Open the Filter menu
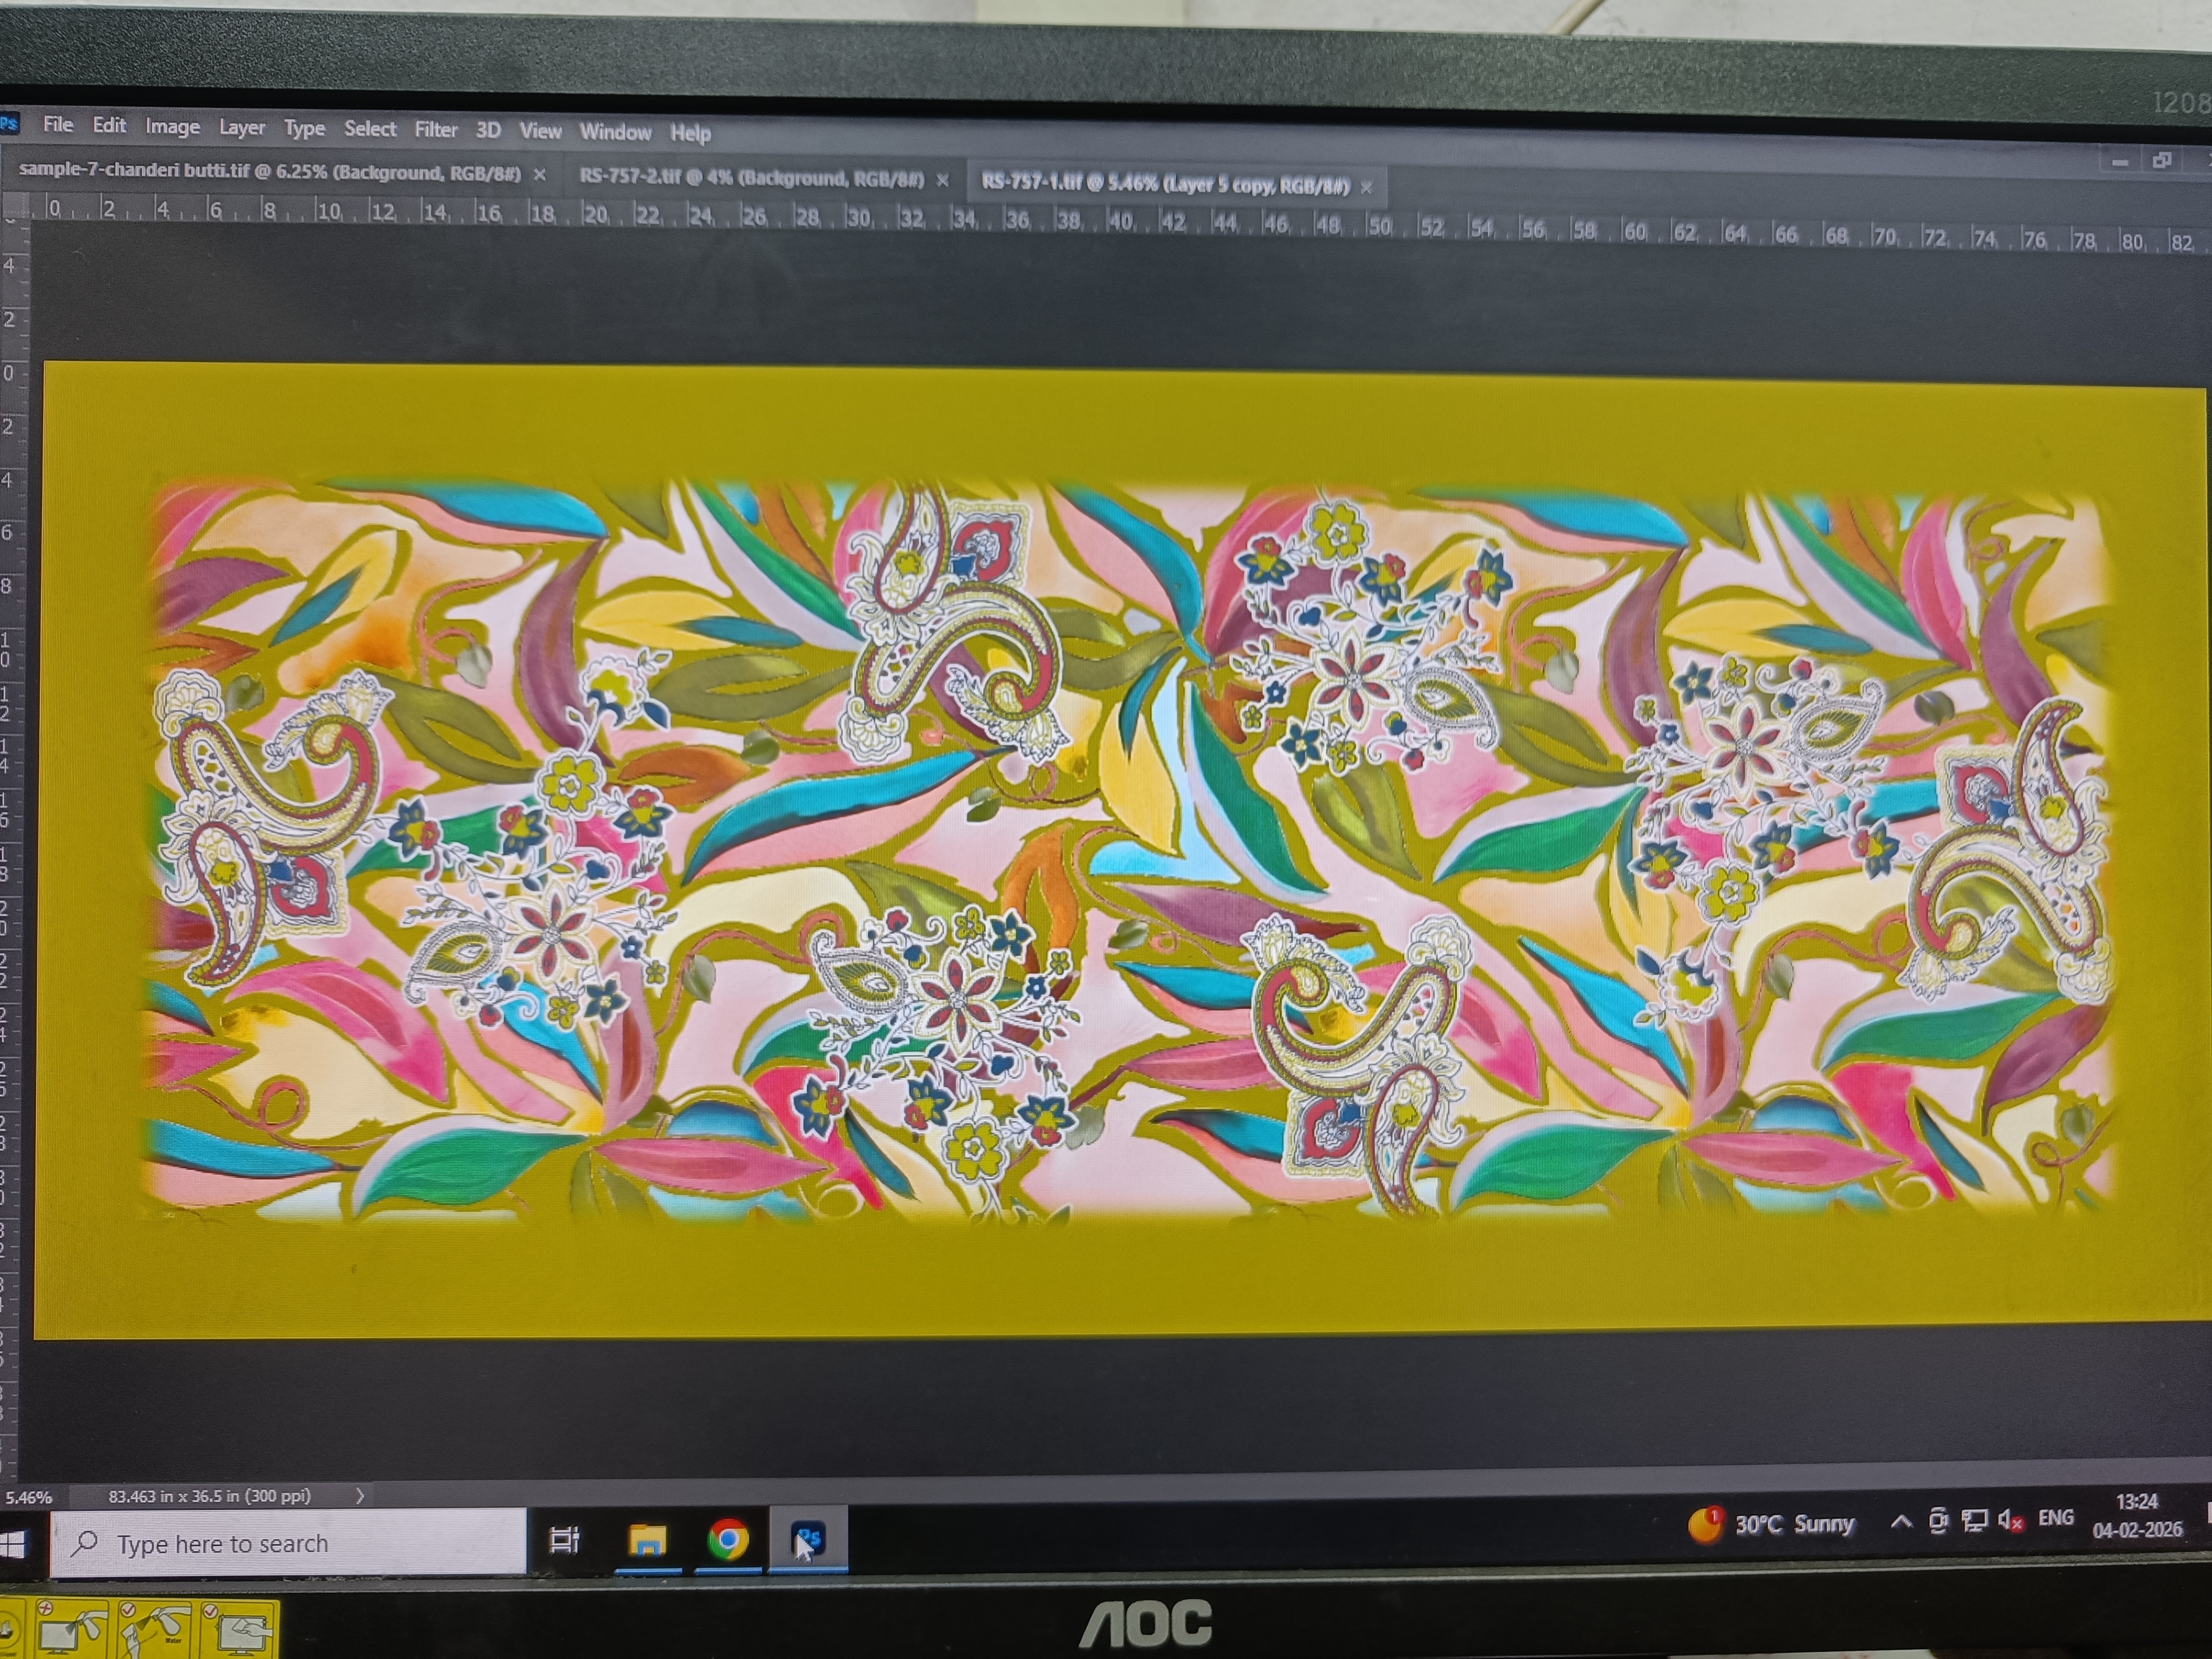The image size is (2212, 1659). 436,129
